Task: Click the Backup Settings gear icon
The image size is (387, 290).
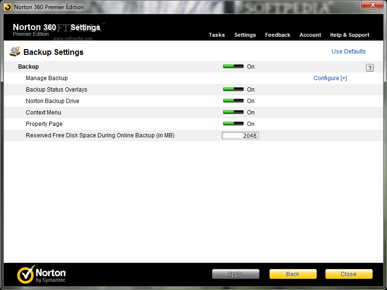Action: click(15, 52)
